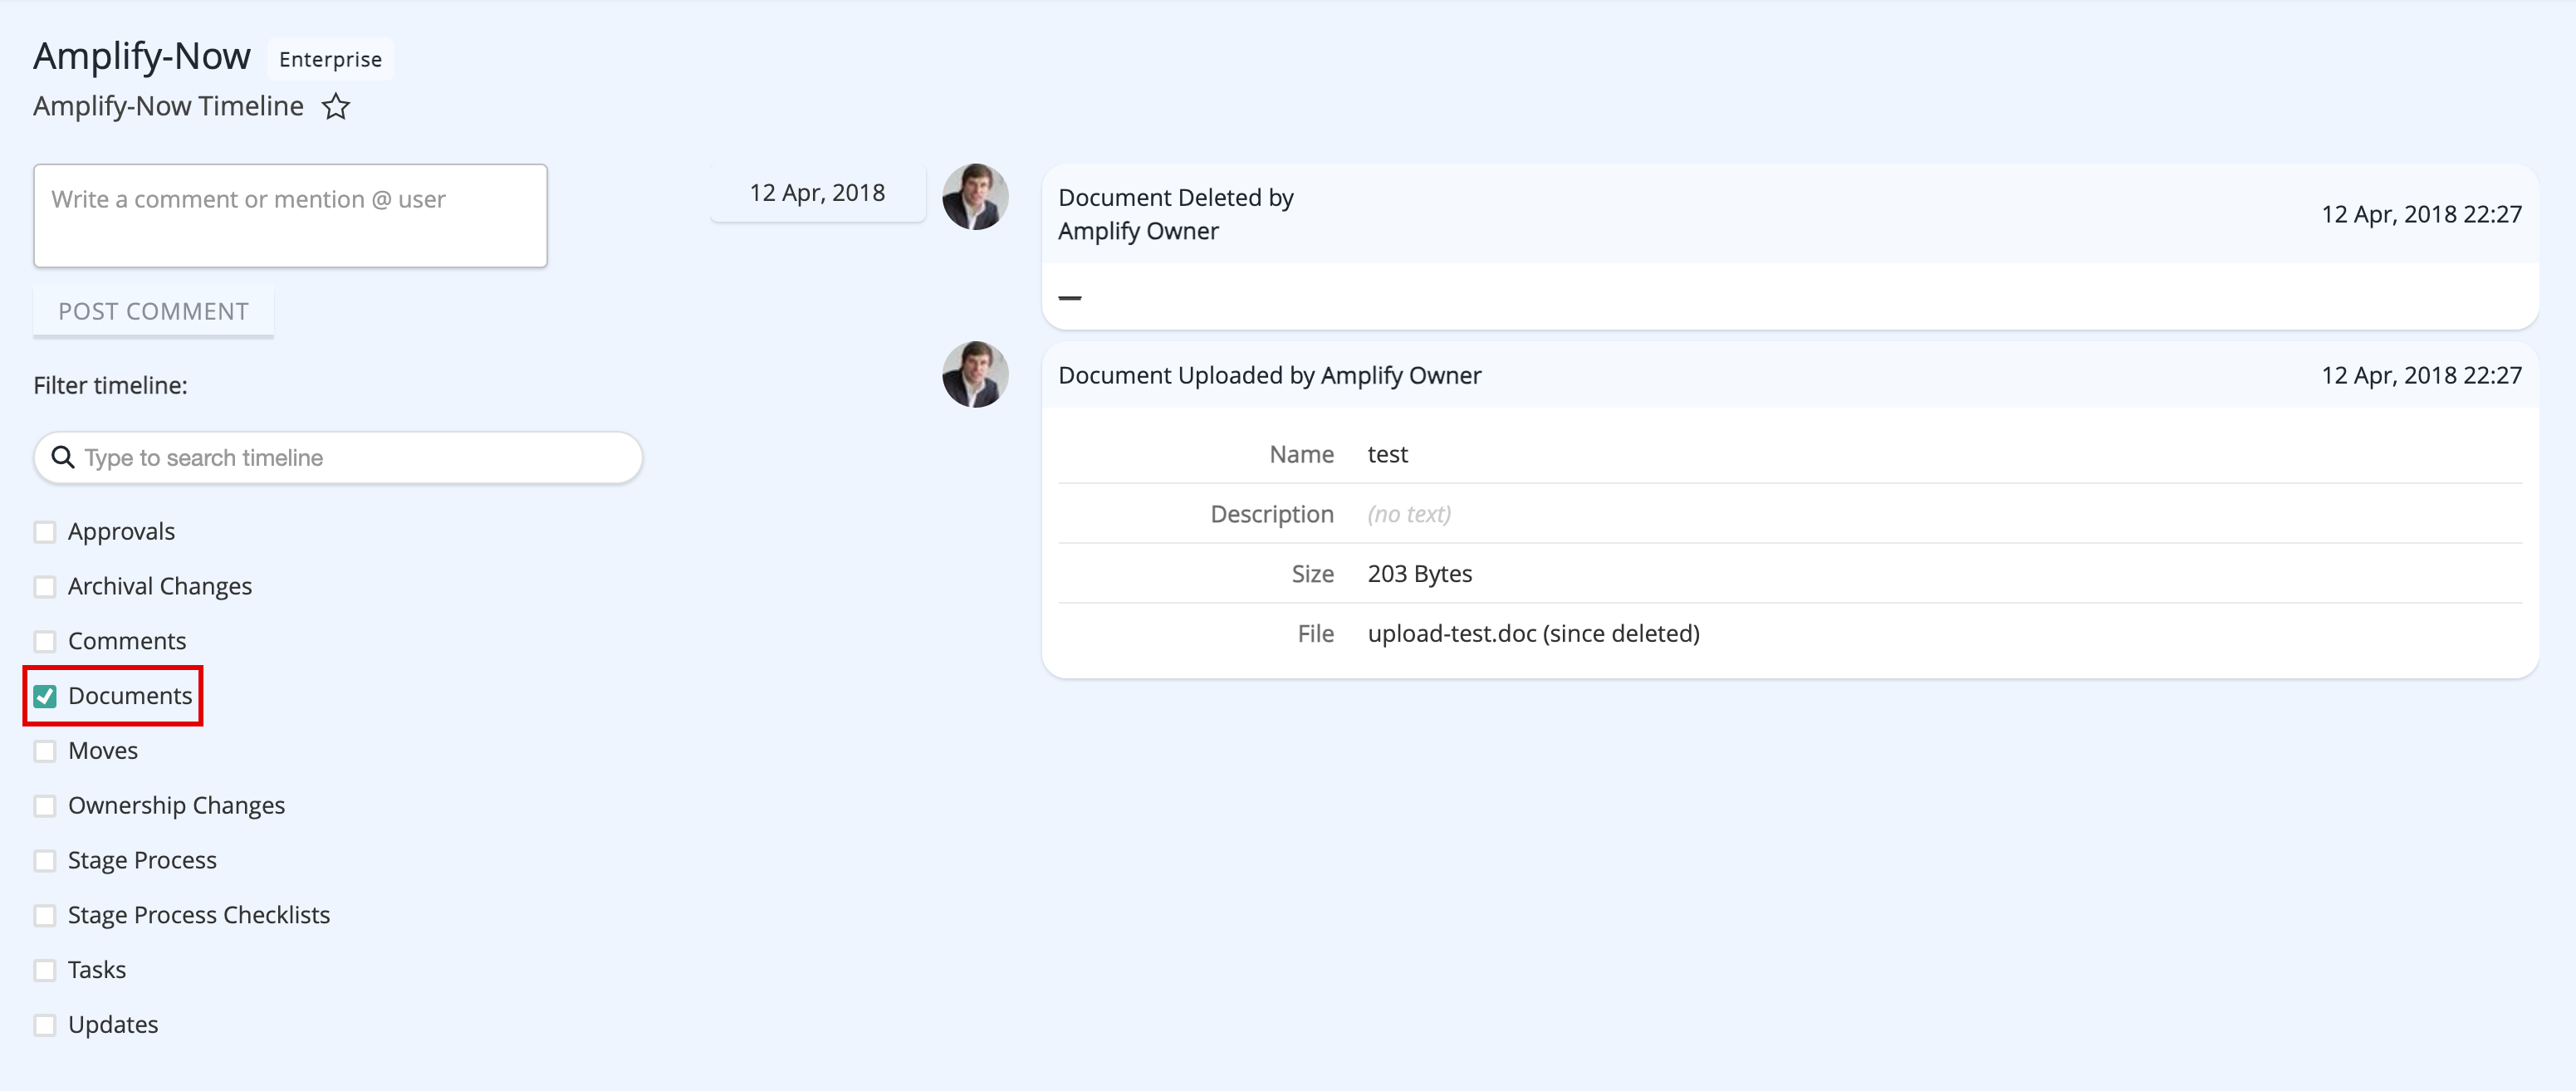Viewport: 2576px width, 1091px height.
Task: Click the avatar beside Document Deleted entry
Action: pos(975,197)
